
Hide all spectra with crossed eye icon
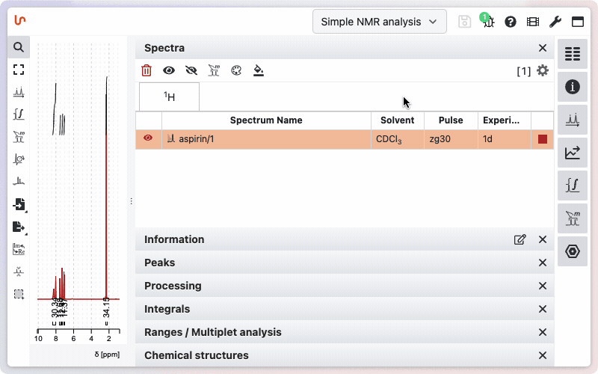pos(191,71)
